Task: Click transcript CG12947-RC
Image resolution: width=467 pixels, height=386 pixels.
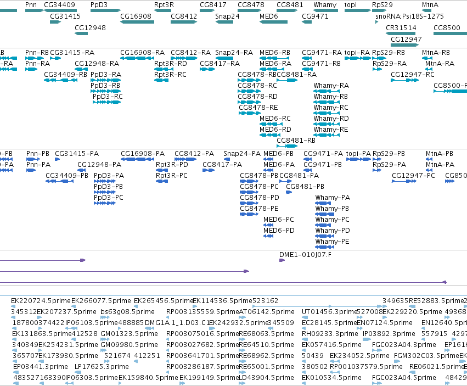Action: pos(405,80)
